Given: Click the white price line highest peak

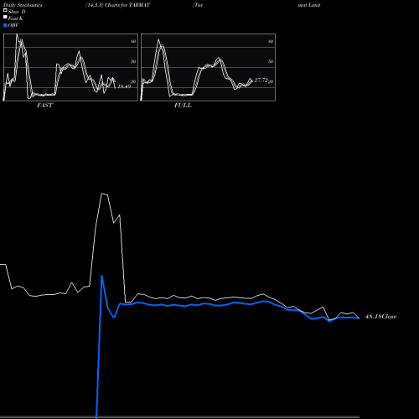Looking at the screenshot, I should click(102, 194).
